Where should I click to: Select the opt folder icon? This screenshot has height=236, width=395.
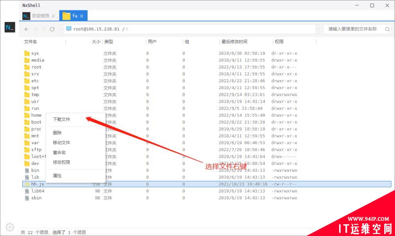[27, 88]
